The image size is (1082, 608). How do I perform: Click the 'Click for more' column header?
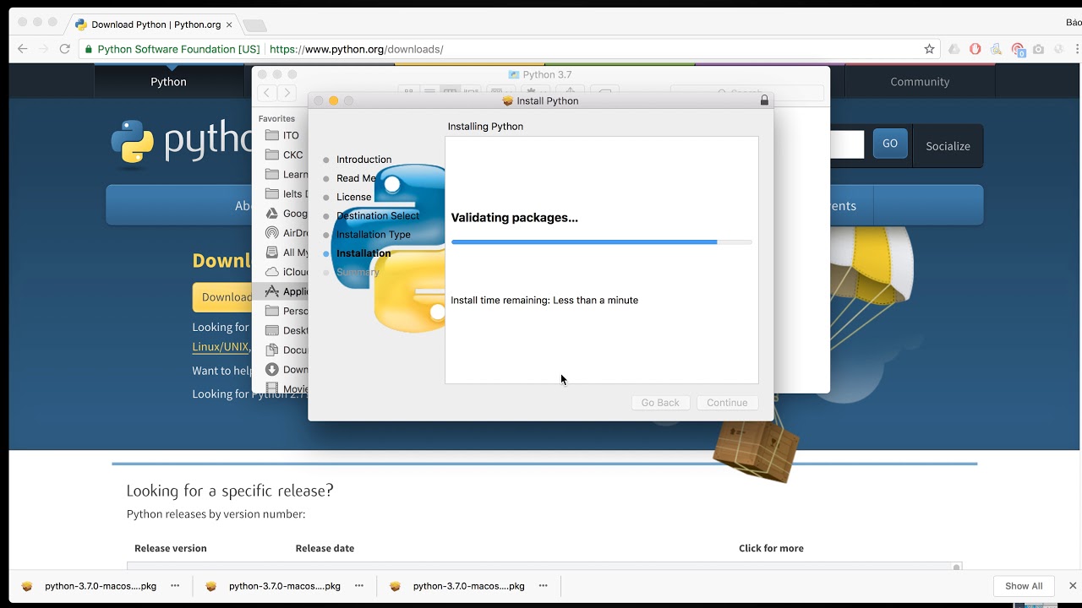[771, 548]
